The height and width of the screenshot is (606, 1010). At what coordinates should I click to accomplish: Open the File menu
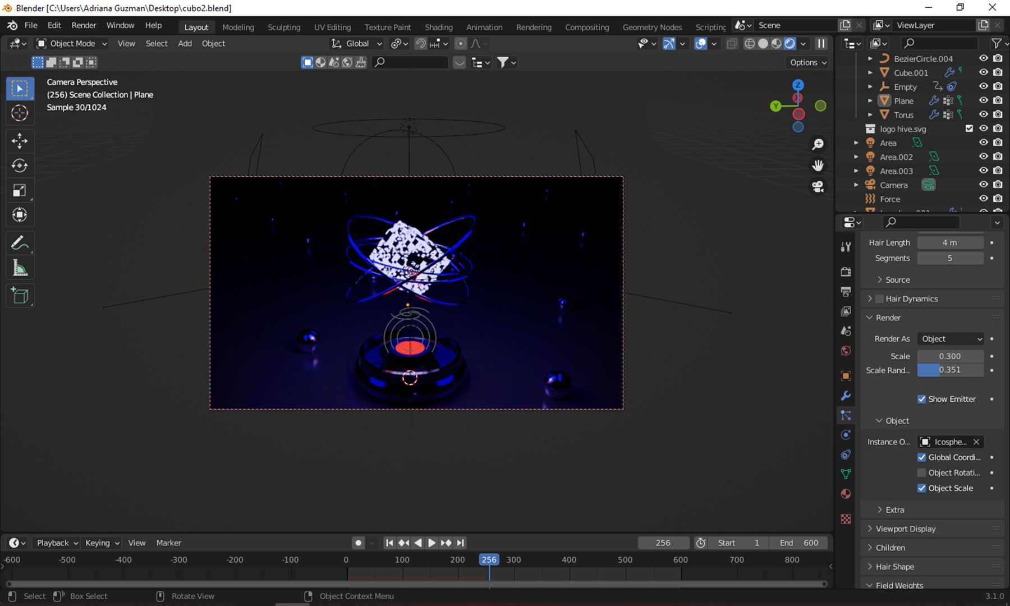tap(31, 25)
